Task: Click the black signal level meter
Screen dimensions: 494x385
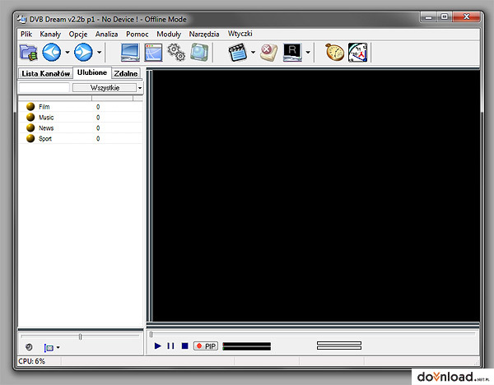Action: (247, 346)
